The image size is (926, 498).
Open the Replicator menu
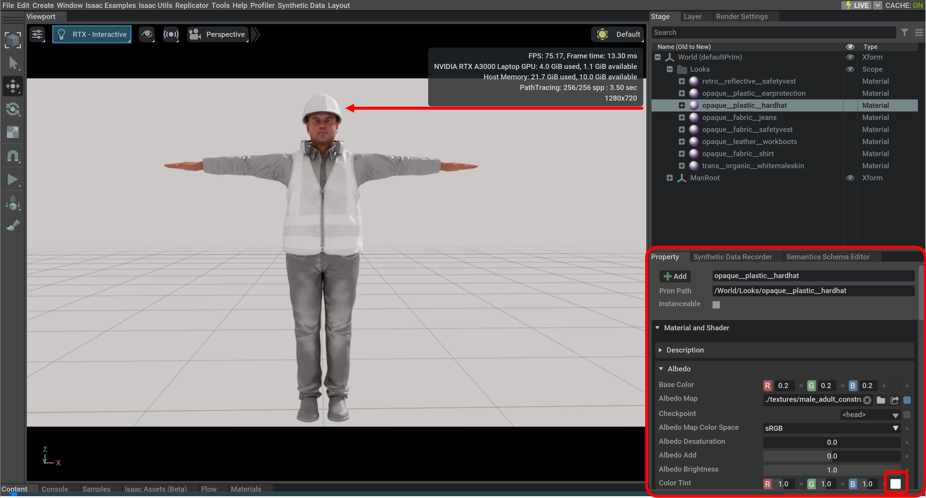[x=192, y=5]
